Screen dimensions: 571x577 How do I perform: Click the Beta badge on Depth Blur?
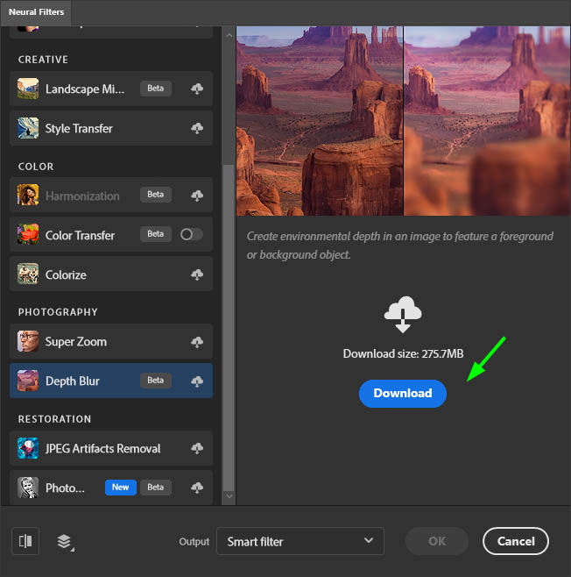[155, 380]
